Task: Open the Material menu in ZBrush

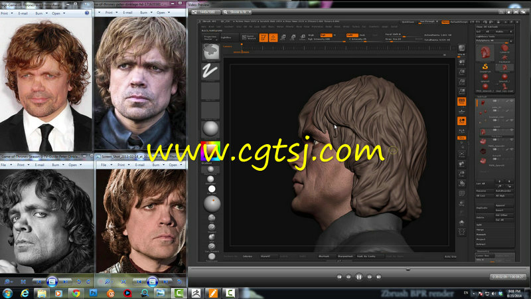Action: coord(290,27)
